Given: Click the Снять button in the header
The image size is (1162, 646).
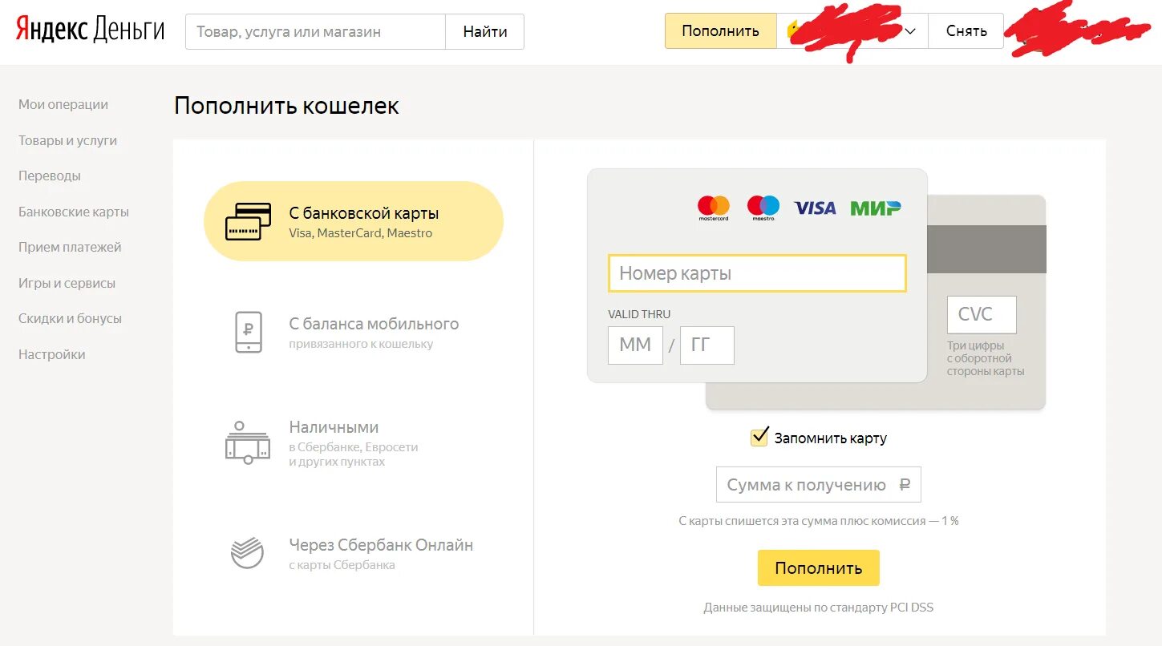Looking at the screenshot, I should (x=966, y=30).
